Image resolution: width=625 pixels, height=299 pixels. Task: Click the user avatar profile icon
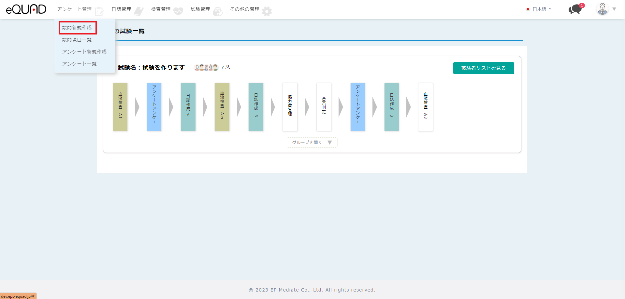[602, 9]
